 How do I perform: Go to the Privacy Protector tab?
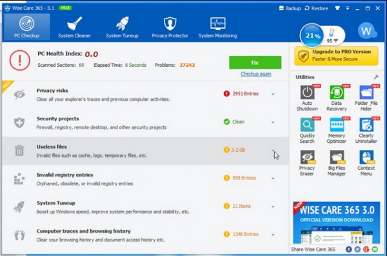(x=170, y=27)
